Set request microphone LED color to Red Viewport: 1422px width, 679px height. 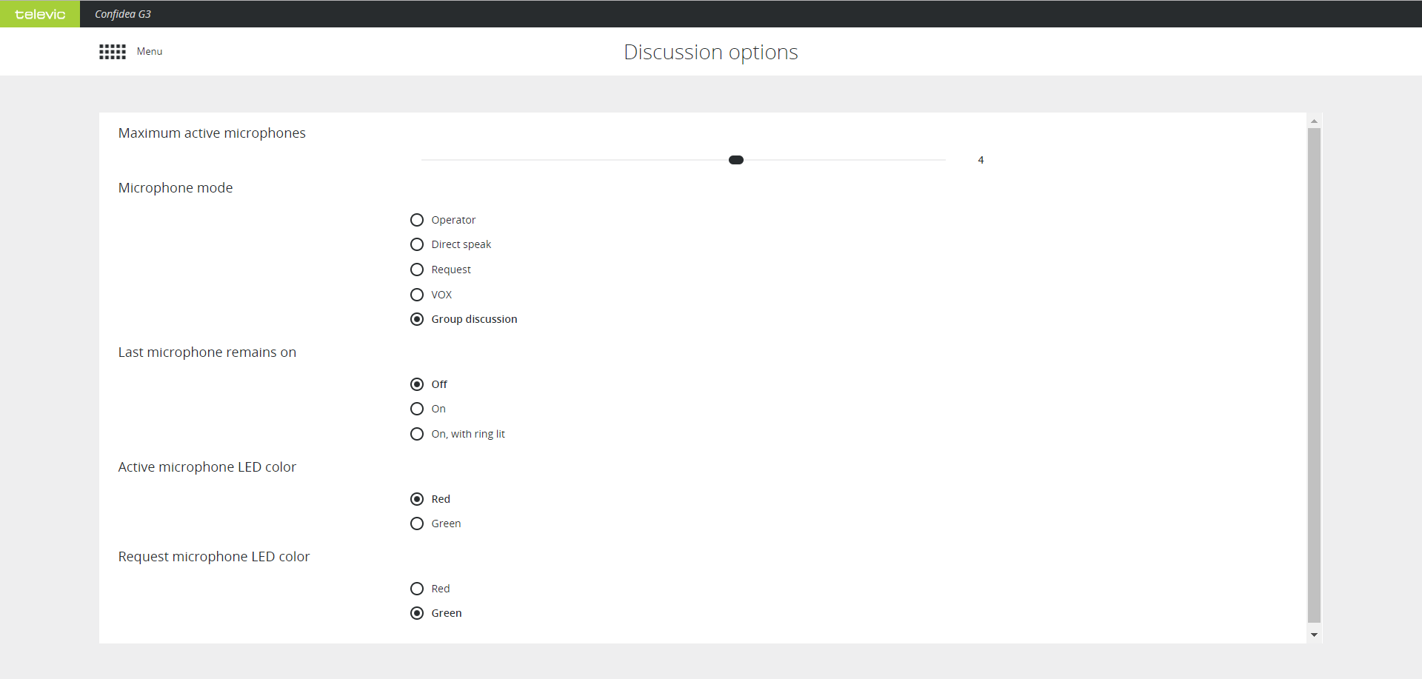pos(417,589)
